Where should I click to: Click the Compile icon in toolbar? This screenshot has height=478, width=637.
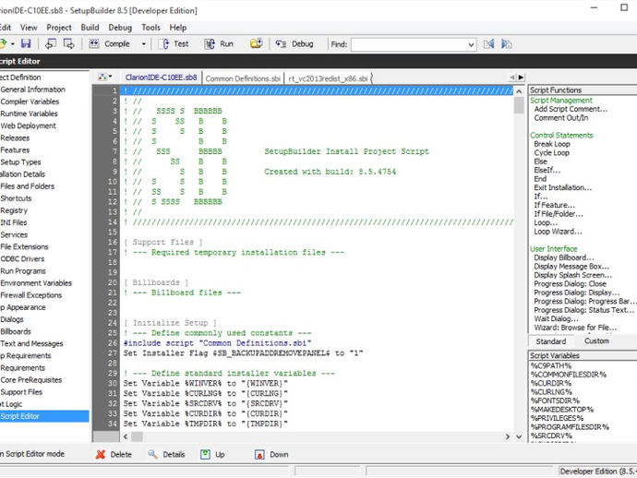[x=94, y=43]
